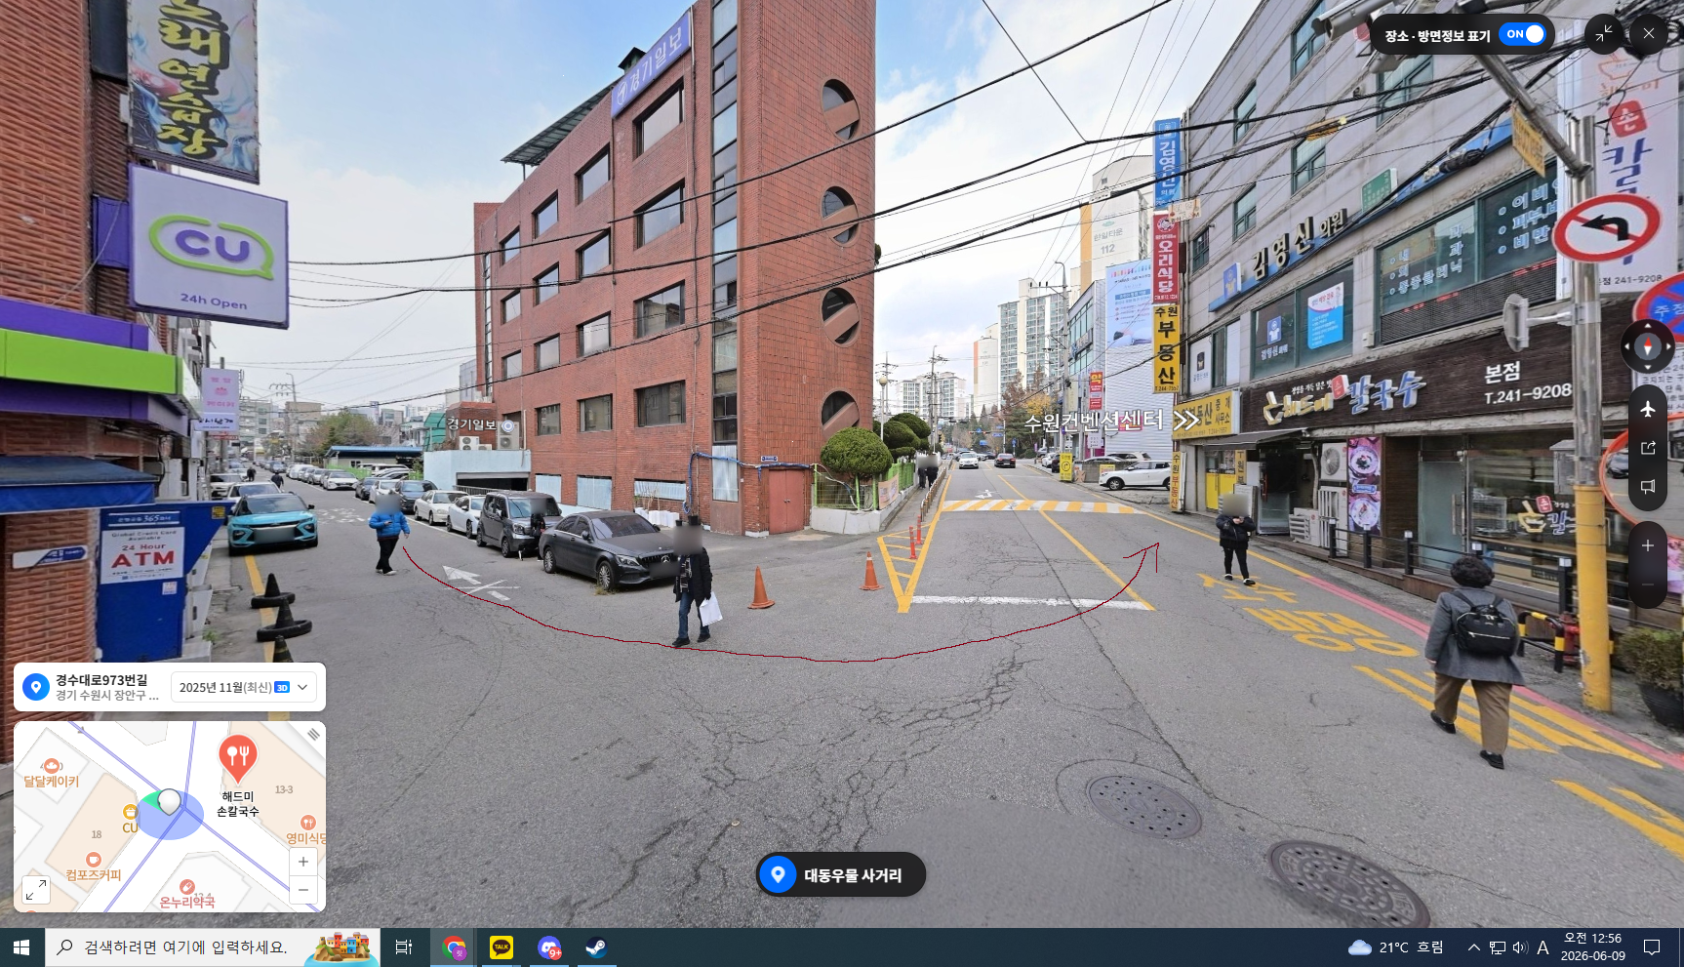Open the Windows Start menu
Viewport: 1684px width, 967px height.
pos(21,947)
